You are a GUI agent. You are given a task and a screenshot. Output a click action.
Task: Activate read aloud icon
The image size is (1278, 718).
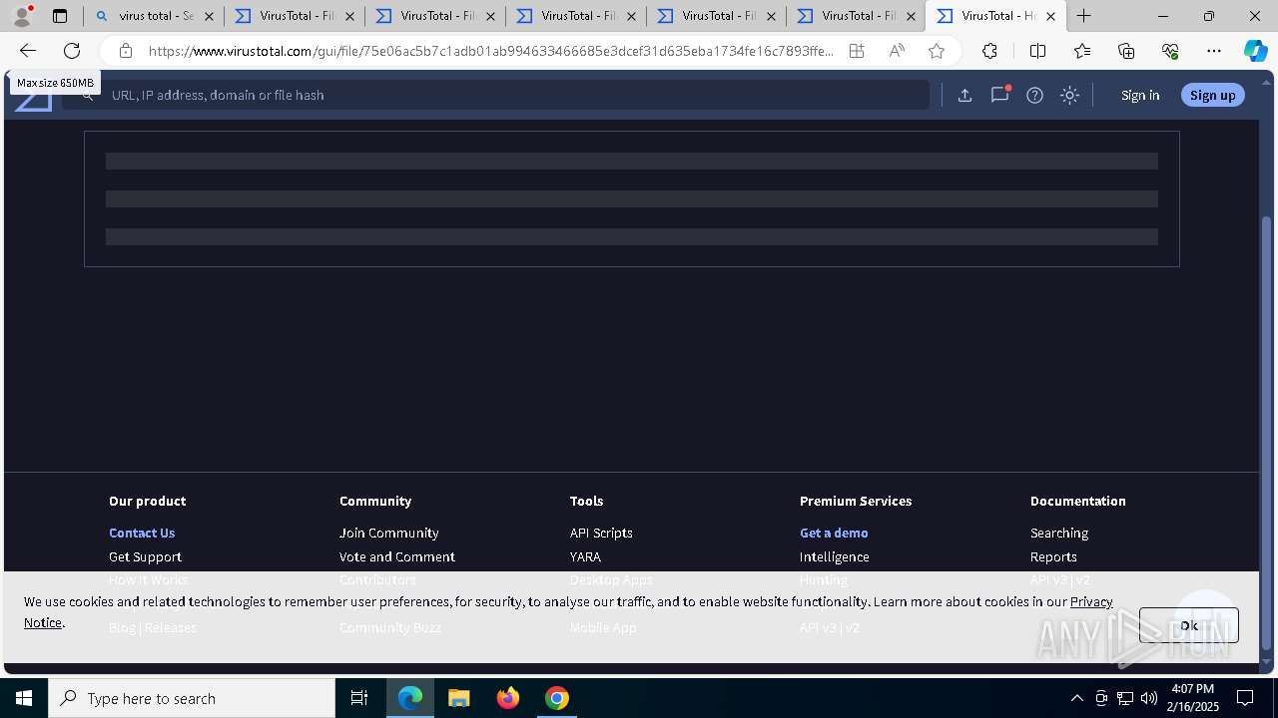tap(897, 51)
